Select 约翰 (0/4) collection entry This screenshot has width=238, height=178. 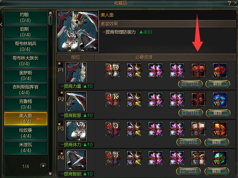26,17
